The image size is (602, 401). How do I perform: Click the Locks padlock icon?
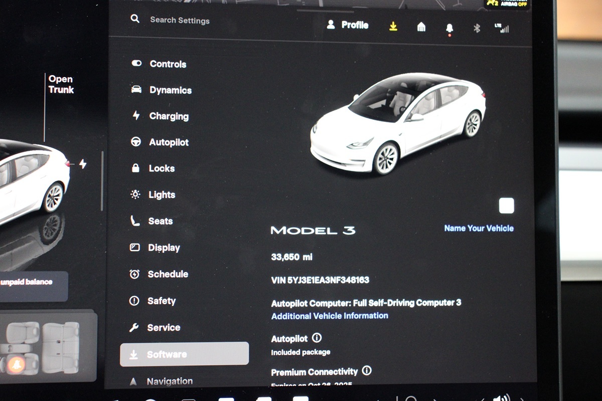pyautogui.click(x=136, y=168)
